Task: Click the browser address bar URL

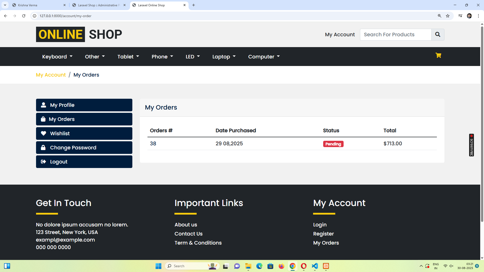Action: pos(66,16)
